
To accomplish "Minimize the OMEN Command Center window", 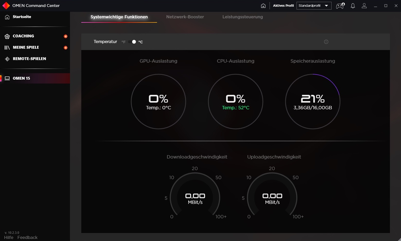I will [376, 6].
